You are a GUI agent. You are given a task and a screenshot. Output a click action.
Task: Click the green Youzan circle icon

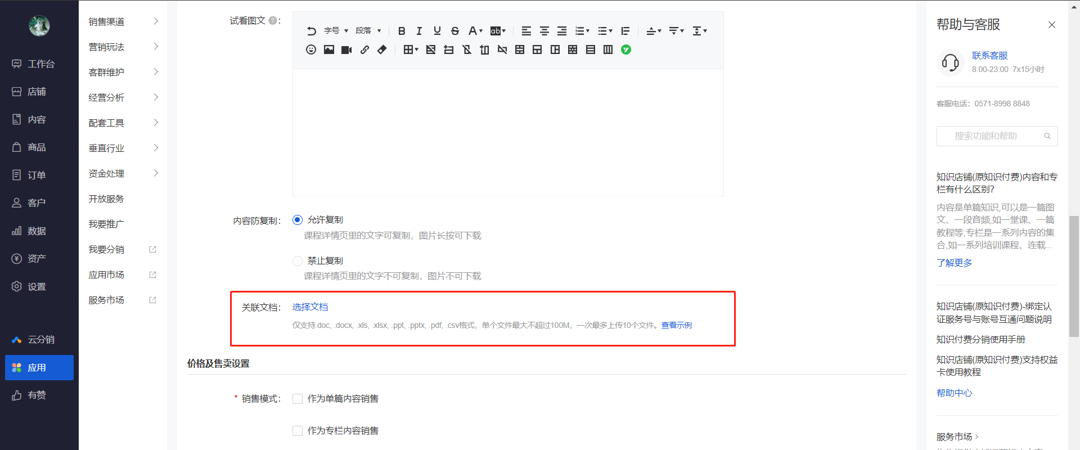[626, 49]
